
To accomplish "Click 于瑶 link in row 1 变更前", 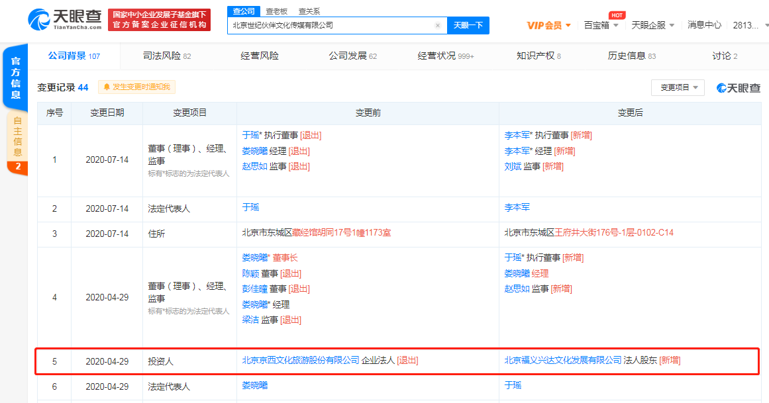I will pyautogui.click(x=250, y=135).
